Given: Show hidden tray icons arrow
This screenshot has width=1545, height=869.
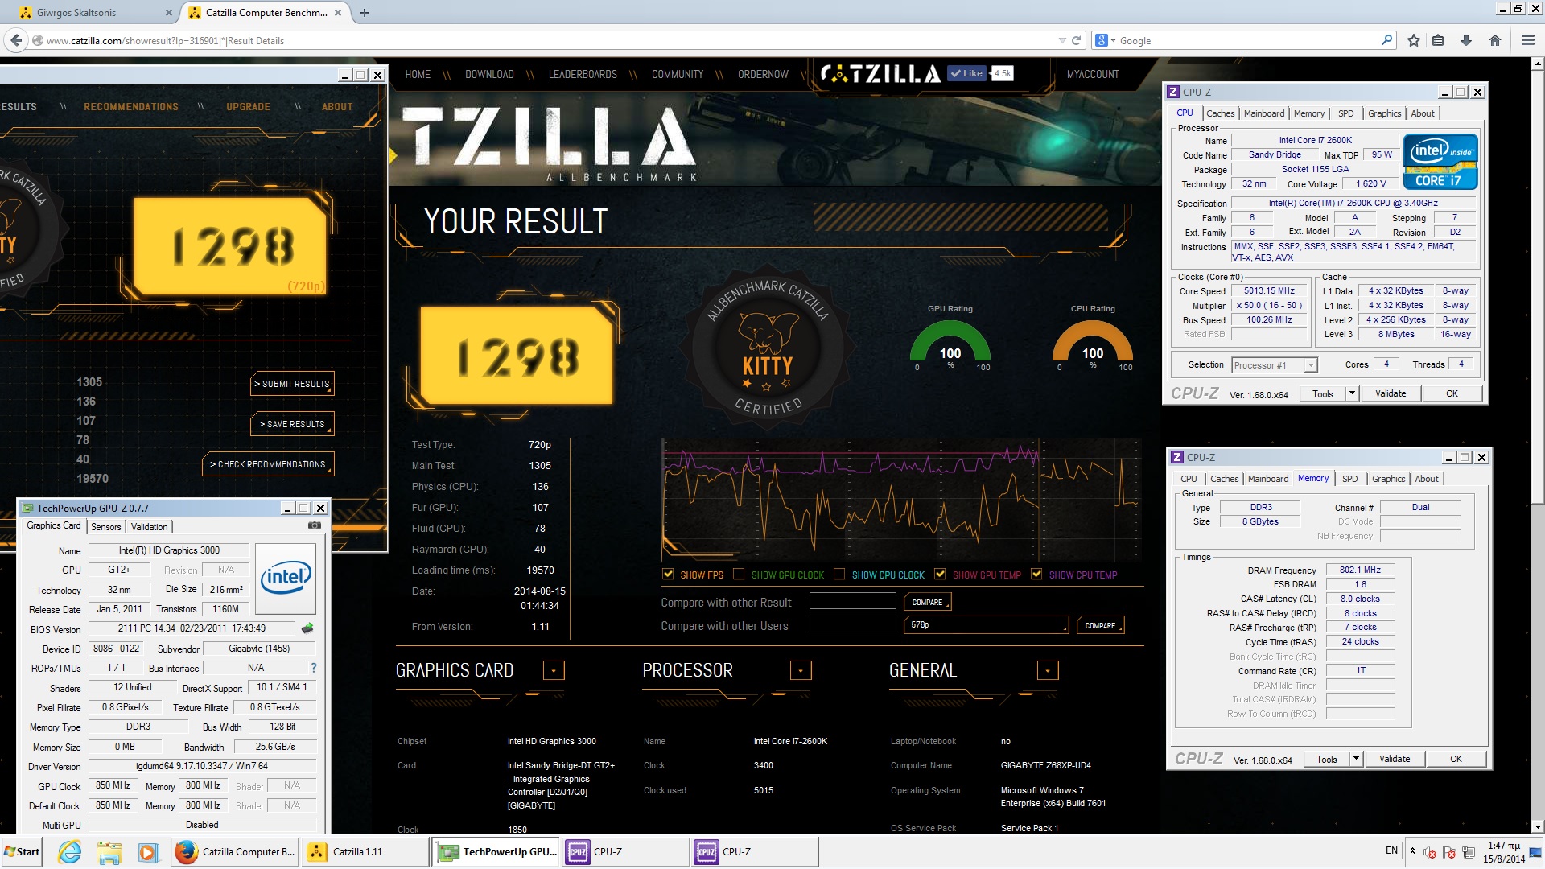Looking at the screenshot, I should point(1412,850).
